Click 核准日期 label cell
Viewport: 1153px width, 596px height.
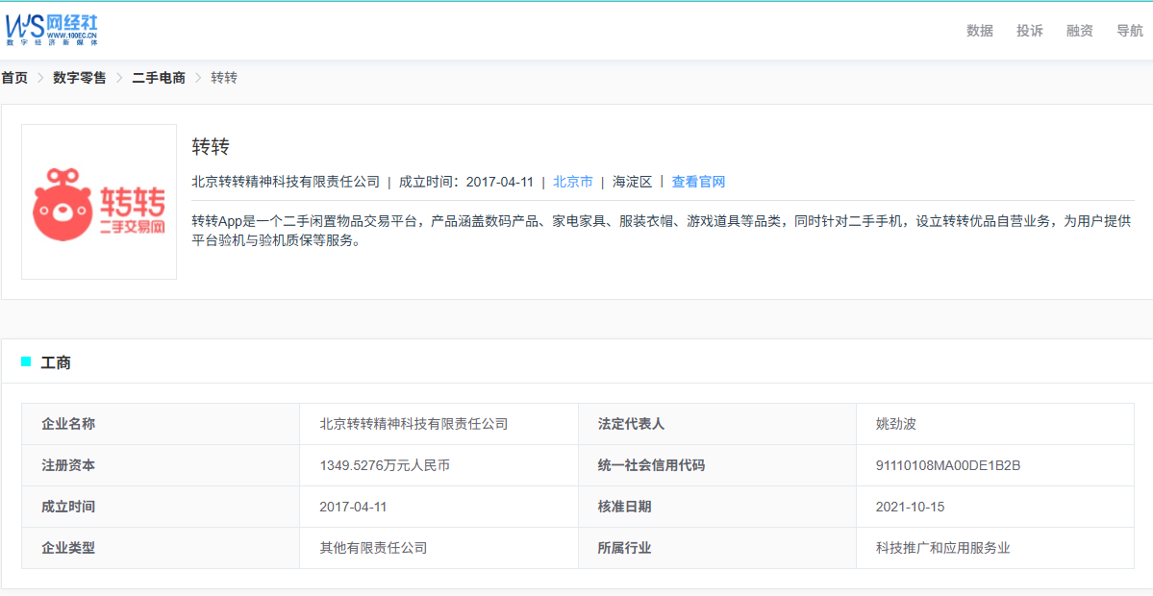(717, 507)
